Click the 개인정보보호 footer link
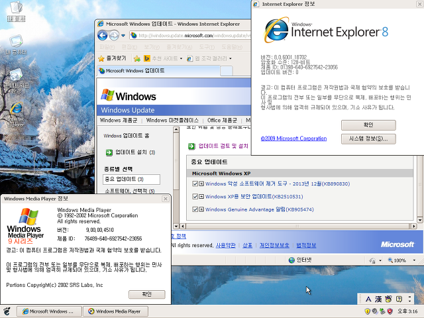Image resolution: width=424 pixels, height=318 pixels. pos(274,245)
